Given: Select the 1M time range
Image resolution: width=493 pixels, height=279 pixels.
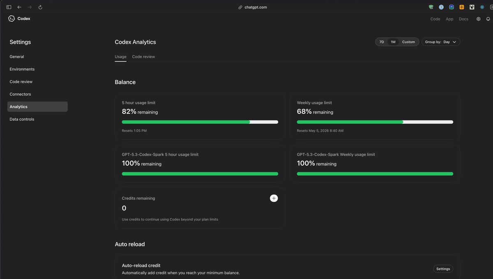Looking at the screenshot, I should coord(393,42).
